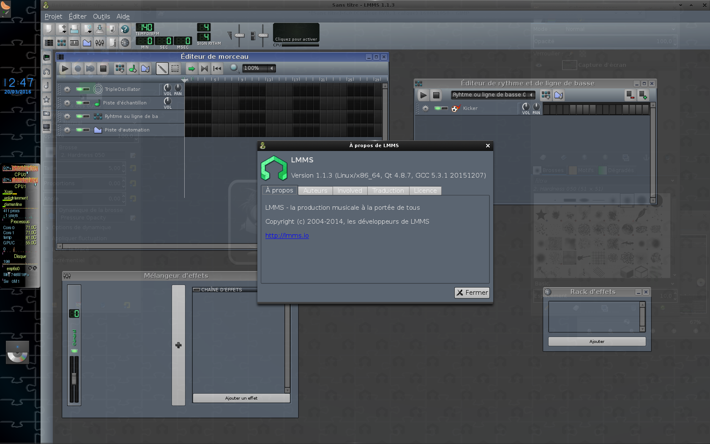Click the Fermer button
This screenshot has height=444, width=710.
pos(472,293)
